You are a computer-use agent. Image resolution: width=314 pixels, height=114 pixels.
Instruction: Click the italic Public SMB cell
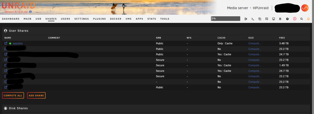(x=160, y=87)
